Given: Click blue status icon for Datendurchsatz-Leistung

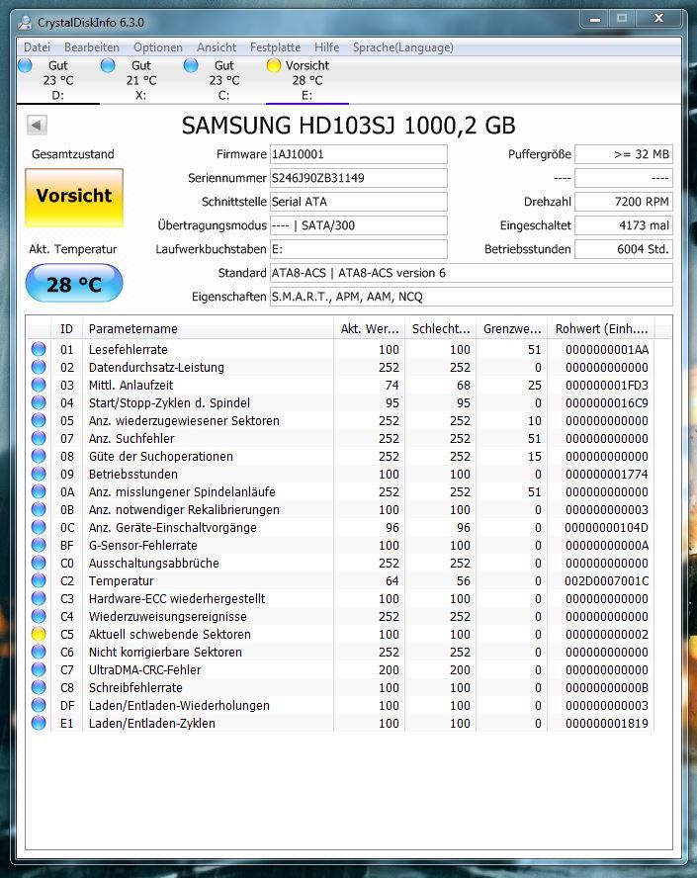Looking at the screenshot, I should (x=39, y=368).
